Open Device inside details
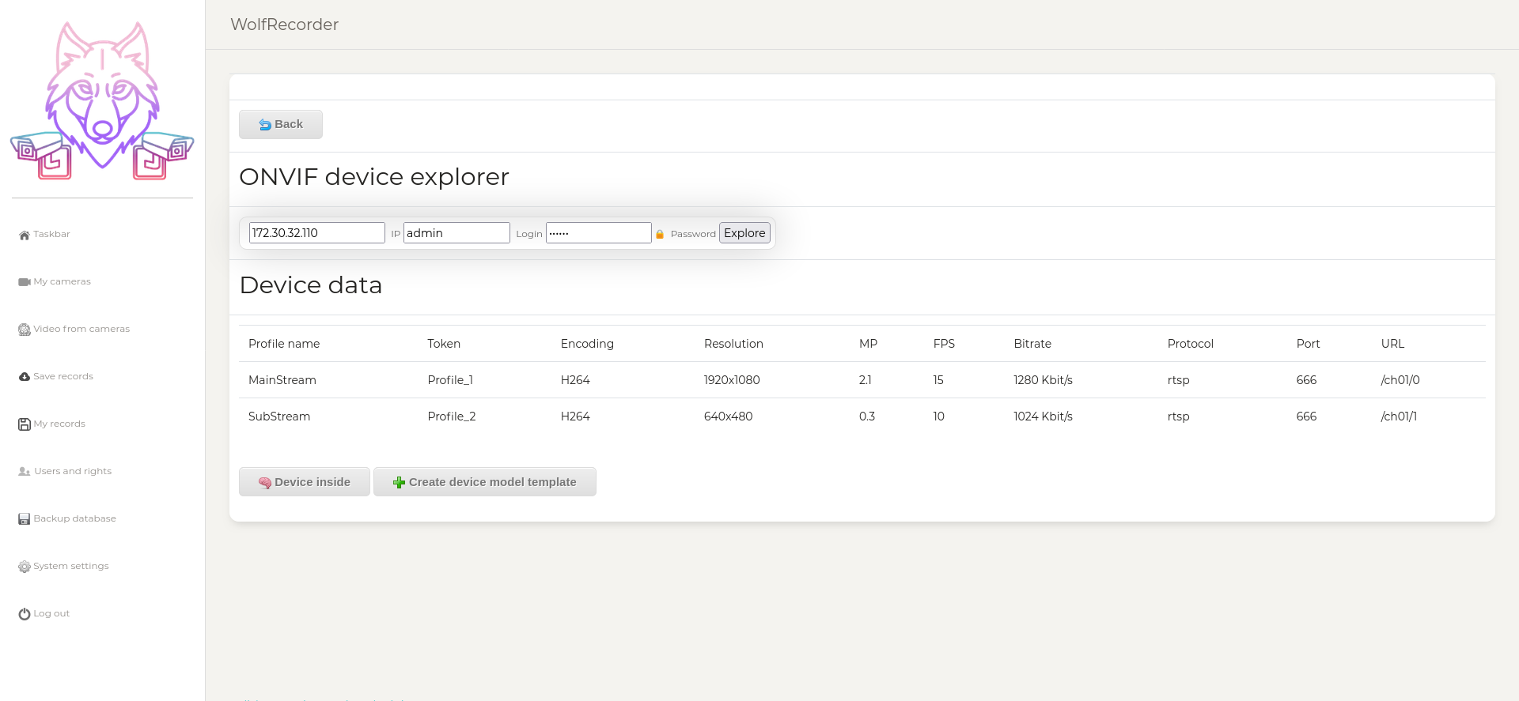Image resolution: width=1519 pixels, height=701 pixels. 305,482
